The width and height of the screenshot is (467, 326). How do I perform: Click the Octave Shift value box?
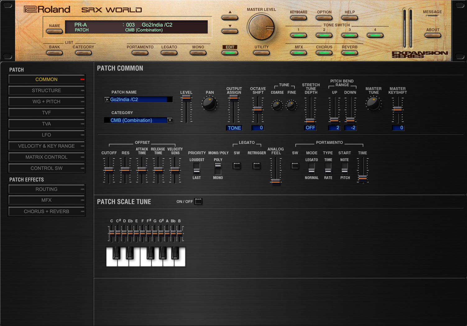point(258,128)
